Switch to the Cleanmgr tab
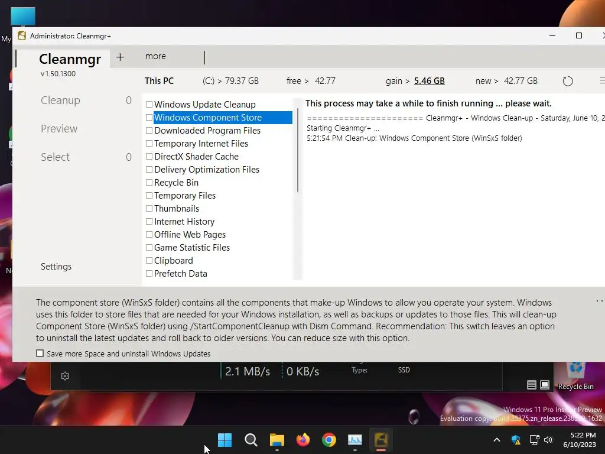The width and height of the screenshot is (605, 454). point(70,59)
